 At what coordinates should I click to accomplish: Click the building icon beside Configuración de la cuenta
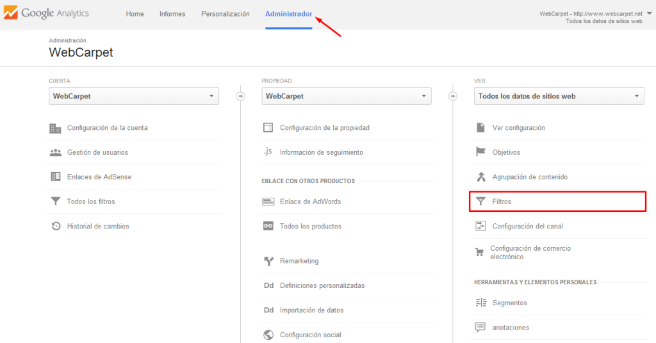[55, 128]
